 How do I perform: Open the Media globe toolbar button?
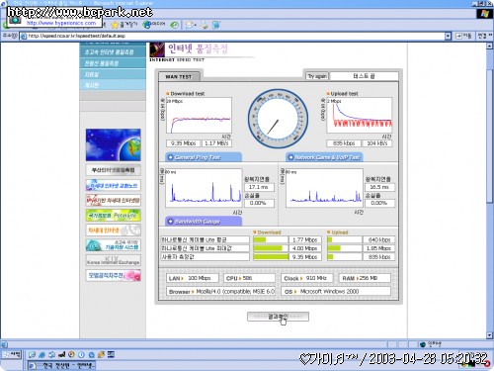point(154,25)
